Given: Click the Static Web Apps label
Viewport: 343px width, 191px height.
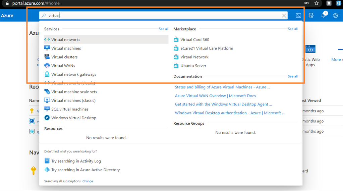Looking at the screenshot, I should (x=310, y=62).
